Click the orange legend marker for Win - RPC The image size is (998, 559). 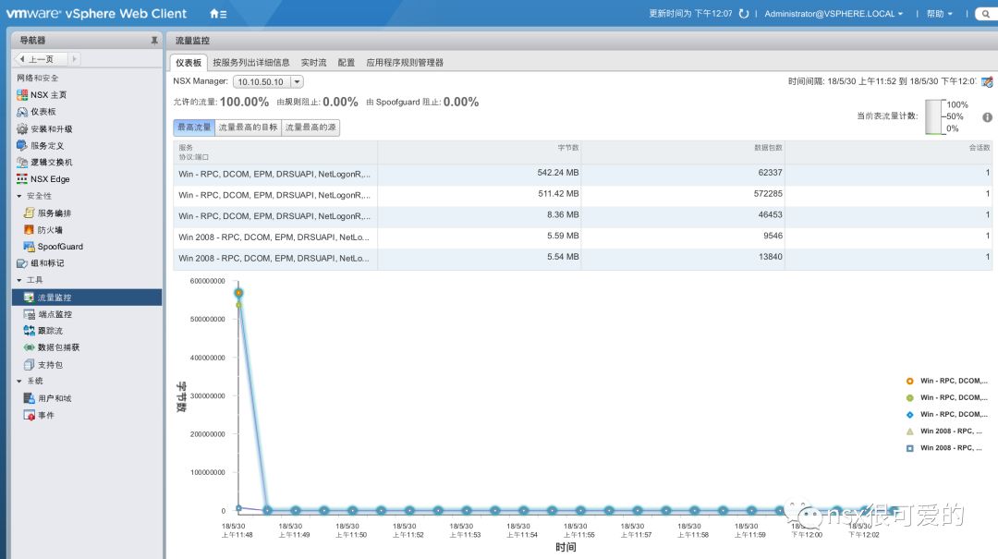click(909, 381)
